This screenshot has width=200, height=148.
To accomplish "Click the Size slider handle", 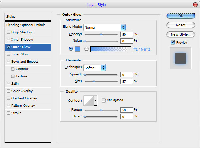I will (94, 81).
